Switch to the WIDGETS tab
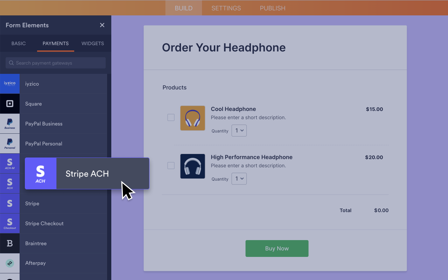Screen dimensions: 448x280 point(92,43)
